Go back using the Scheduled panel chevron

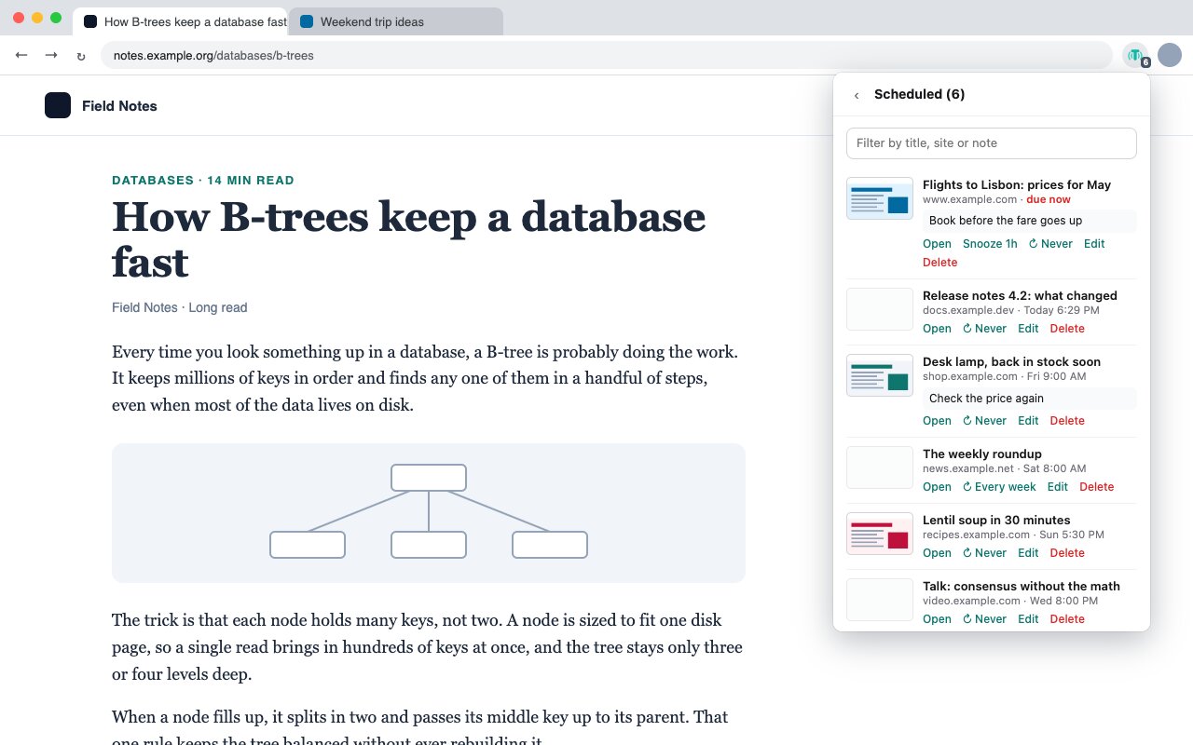[x=857, y=95]
